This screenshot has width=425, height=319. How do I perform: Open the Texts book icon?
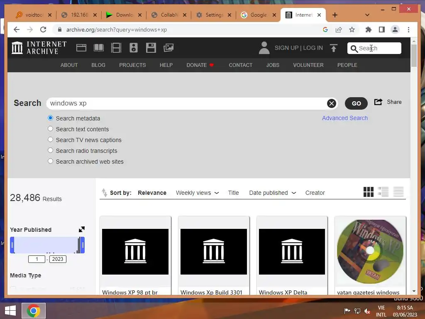tap(99, 48)
